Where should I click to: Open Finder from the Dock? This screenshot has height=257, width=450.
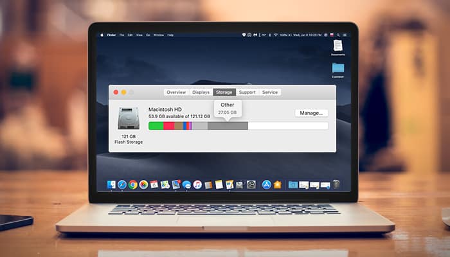[x=111, y=184]
